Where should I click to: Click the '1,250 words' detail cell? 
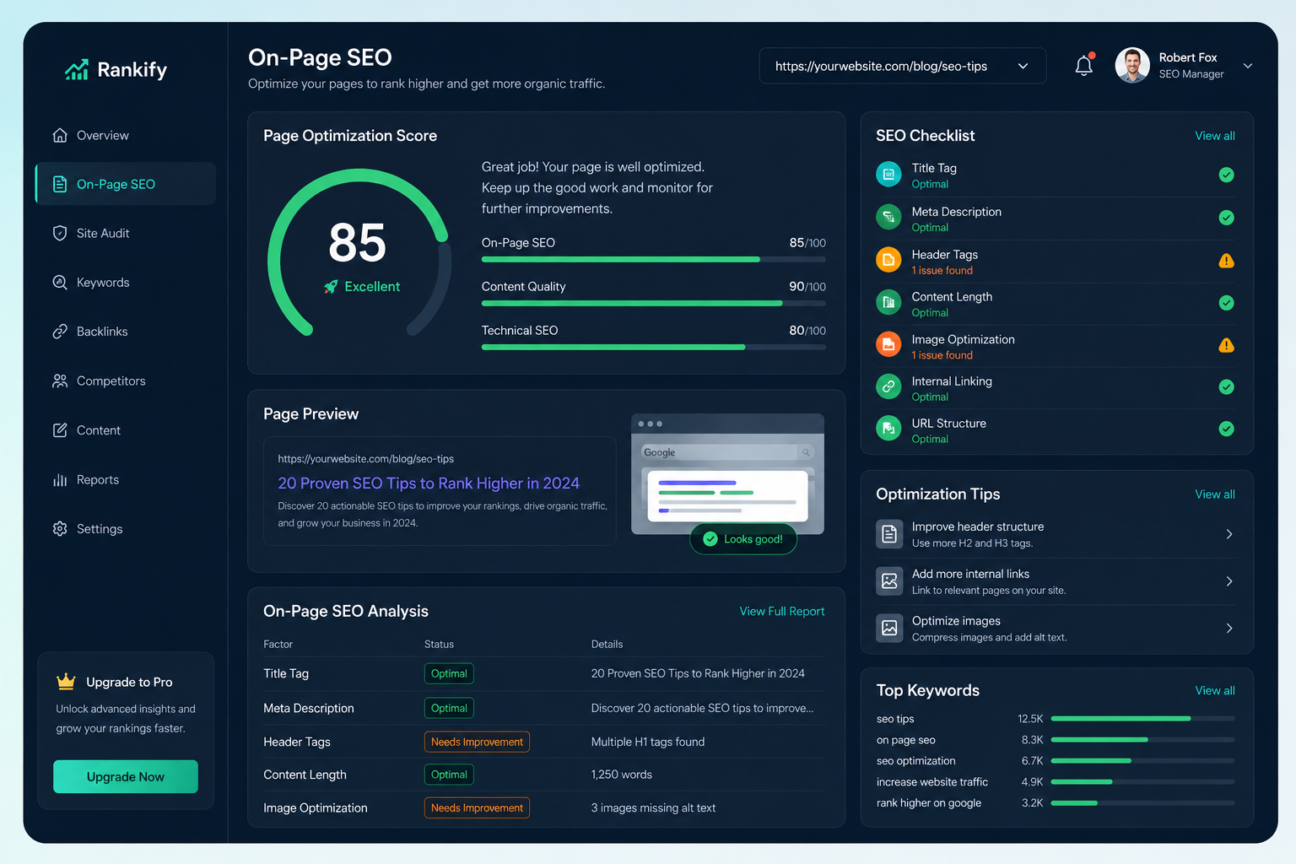622,775
